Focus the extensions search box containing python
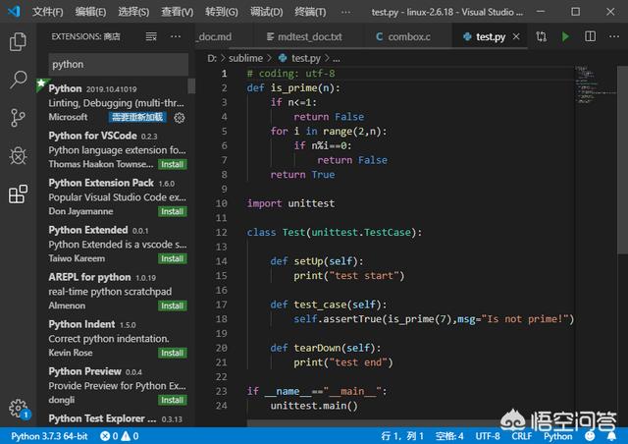The width and height of the screenshot is (628, 444). 118,64
